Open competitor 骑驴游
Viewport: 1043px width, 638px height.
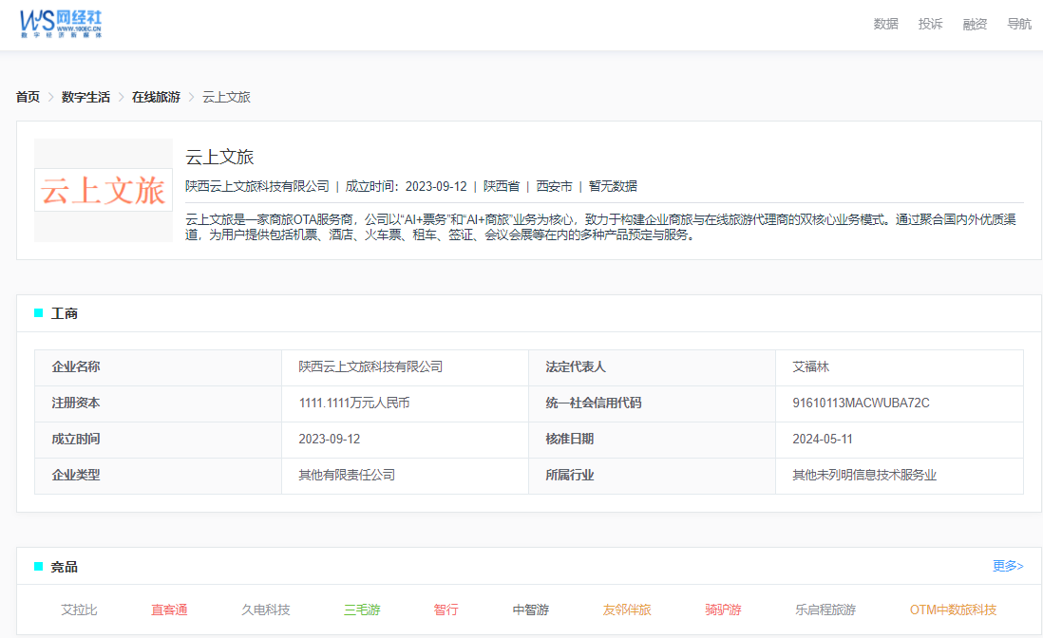pos(723,610)
